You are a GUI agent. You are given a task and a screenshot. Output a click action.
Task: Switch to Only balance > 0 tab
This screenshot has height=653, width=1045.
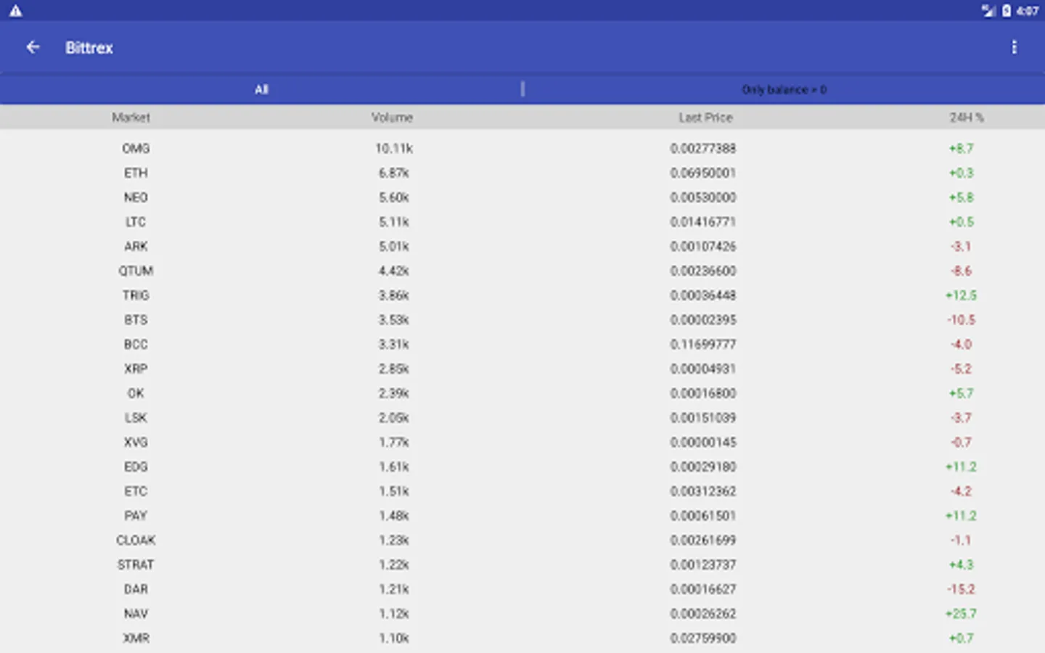click(x=784, y=89)
